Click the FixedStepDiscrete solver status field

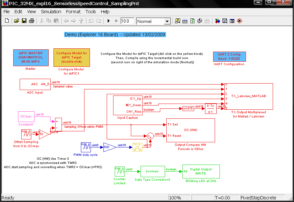(263, 198)
